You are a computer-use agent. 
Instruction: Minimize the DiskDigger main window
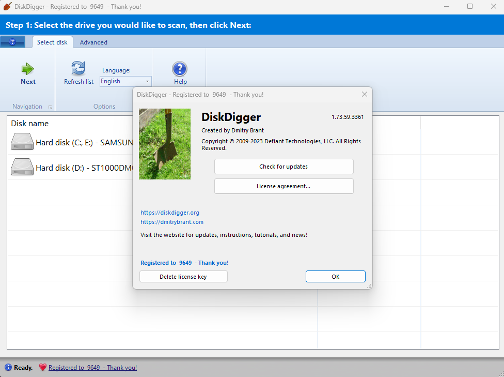(447, 6)
